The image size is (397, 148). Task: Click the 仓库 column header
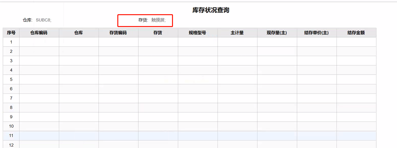[79, 33]
